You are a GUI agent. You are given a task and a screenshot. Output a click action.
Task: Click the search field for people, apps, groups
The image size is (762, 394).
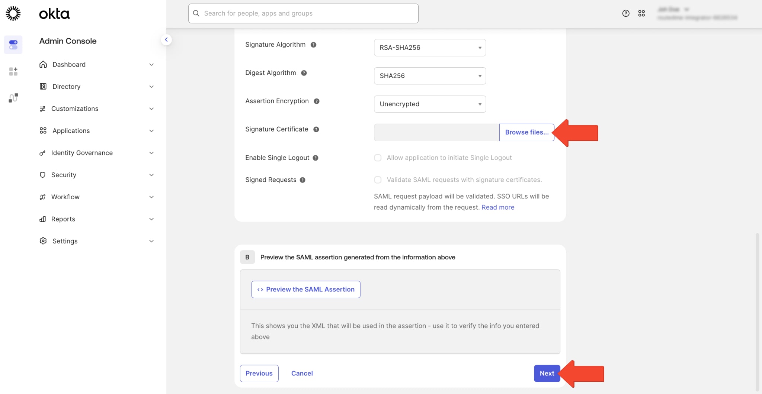tap(303, 13)
